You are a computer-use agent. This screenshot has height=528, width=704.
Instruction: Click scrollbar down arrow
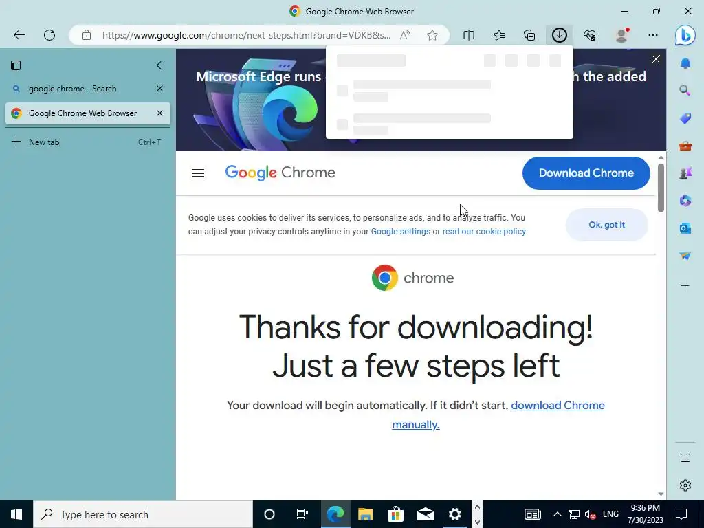coord(661,494)
